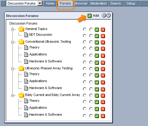Open the Setup tab
Screen dimensions: 148x126
(x=131, y=3)
